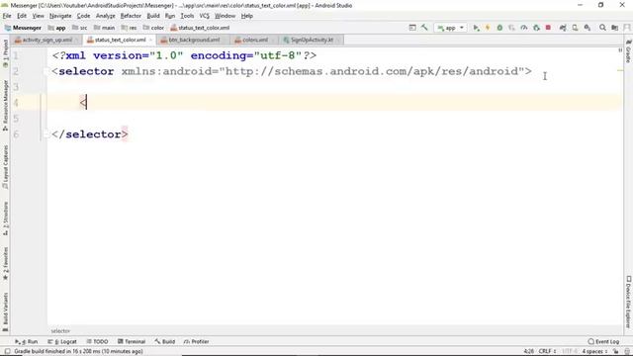The height and width of the screenshot is (356, 633).
Task: Apply changes with the lightning bolt icon
Action: tap(488, 28)
